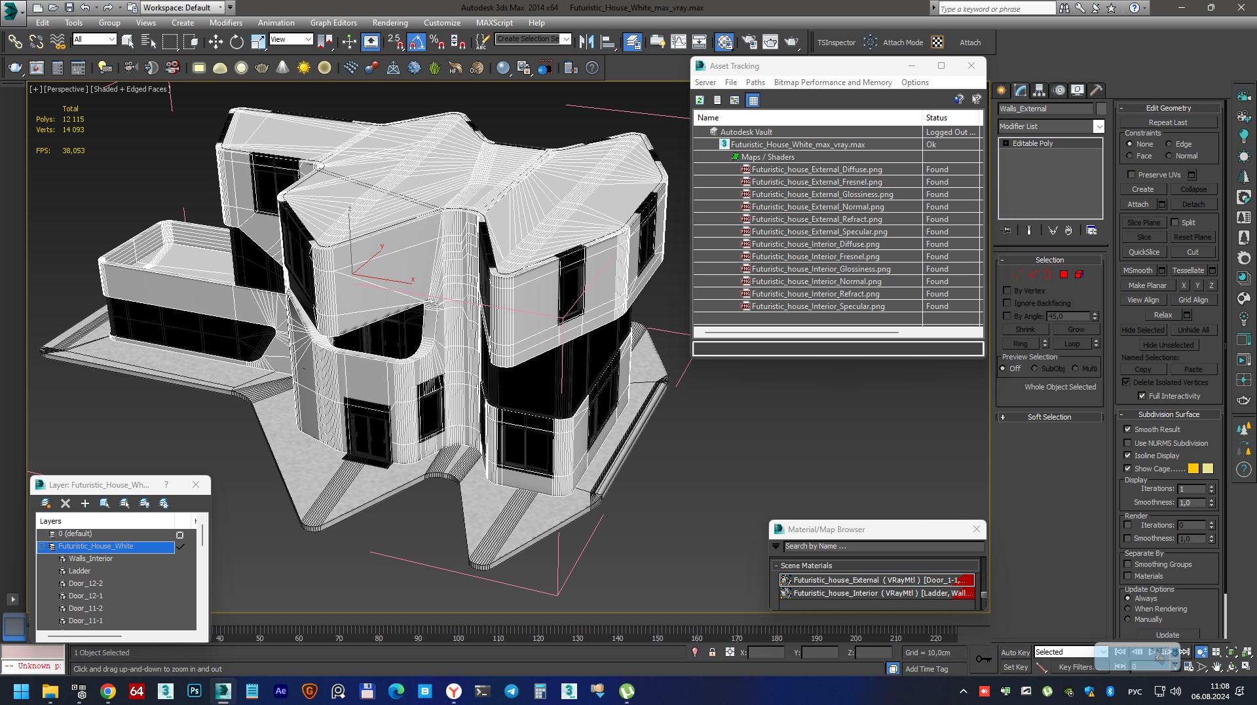Toggle the Smooth Result checkbox
The height and width of the screenshot is (705, 1257).
point(1128,429)
